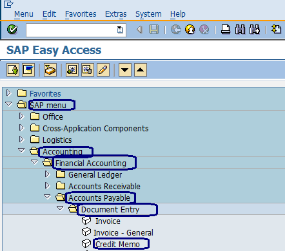Collapse the Document Entry node
285x251 pixels.
click(x=60, y=209)
